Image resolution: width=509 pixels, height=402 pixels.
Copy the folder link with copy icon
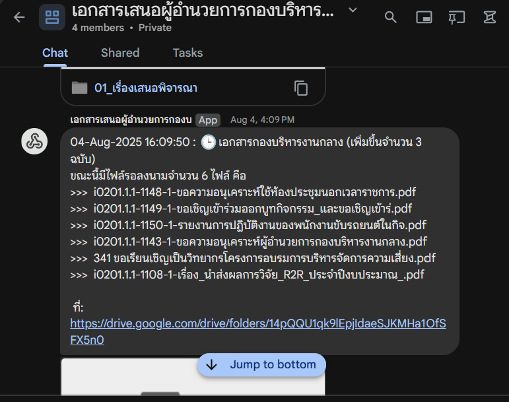(301, 88)
